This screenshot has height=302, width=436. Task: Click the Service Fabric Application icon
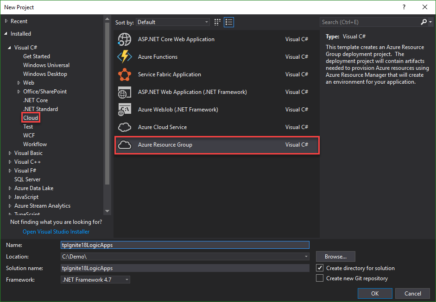[125, 74]
